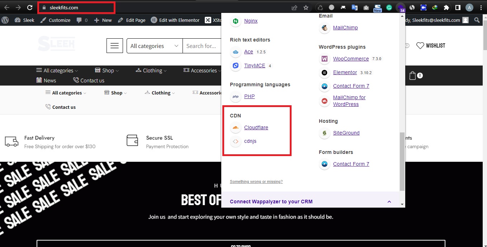487x247 pixels.
Task: Select Edit with Elementor in admin bar
Action: click(x=175, y=20)
